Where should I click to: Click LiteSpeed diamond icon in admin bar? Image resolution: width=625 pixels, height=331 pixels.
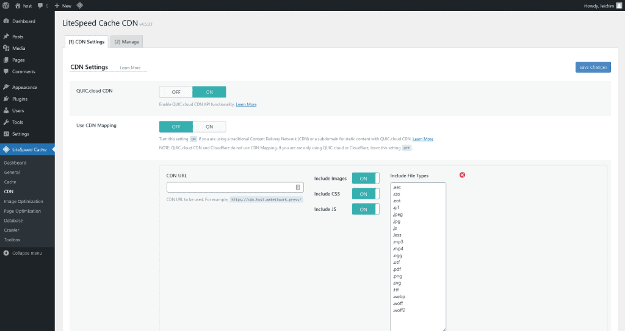pyautogui.click(x=80, y=5)
